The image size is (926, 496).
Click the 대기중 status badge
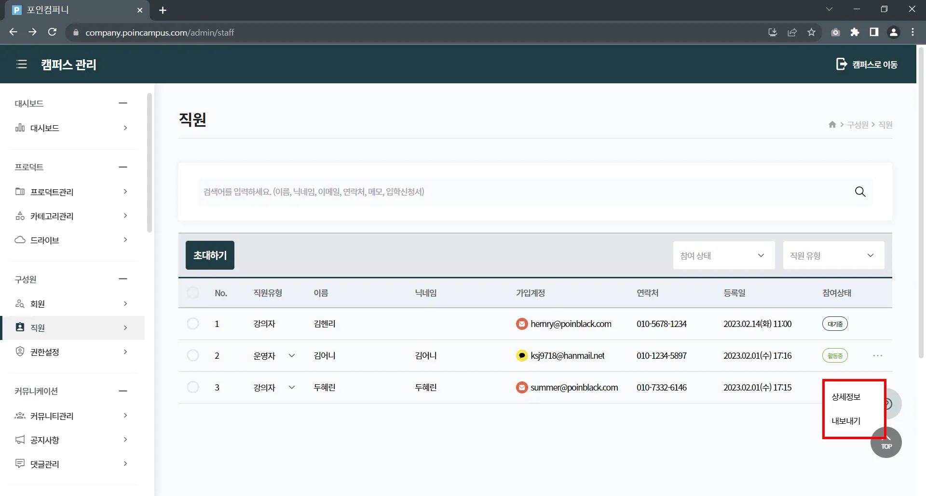(x=835, y=324)
